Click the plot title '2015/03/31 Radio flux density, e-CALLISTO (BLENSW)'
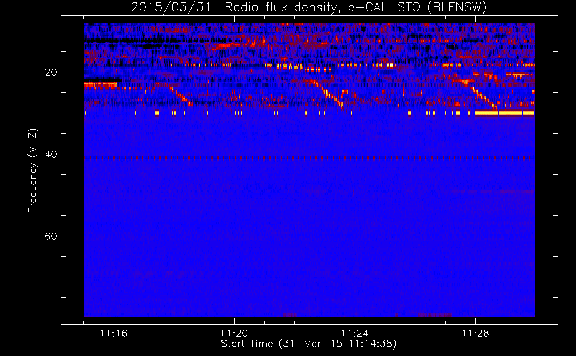This screenshot has height=356, width=576. point(309,7)
